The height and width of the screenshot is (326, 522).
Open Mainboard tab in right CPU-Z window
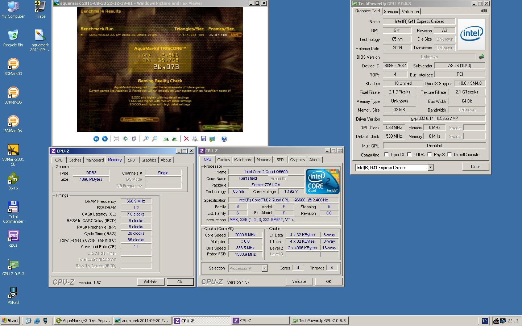point(243,160)
